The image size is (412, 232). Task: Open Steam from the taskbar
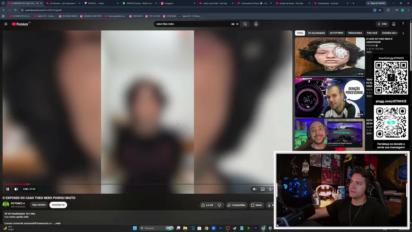(235, 228)
